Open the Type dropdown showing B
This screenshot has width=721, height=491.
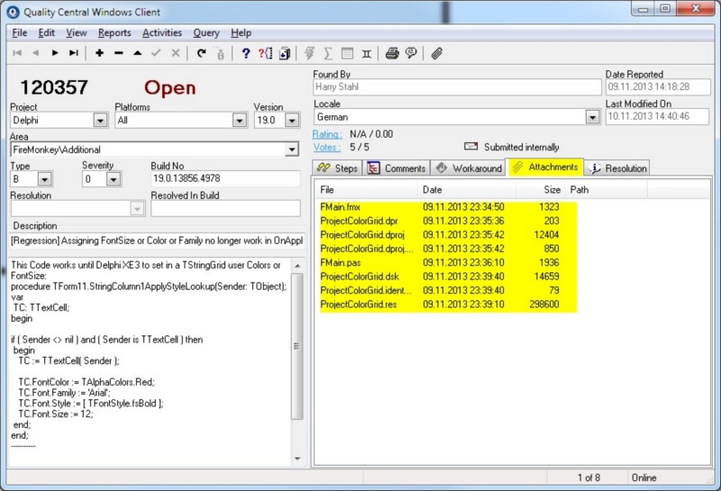(x=44, y=179)
